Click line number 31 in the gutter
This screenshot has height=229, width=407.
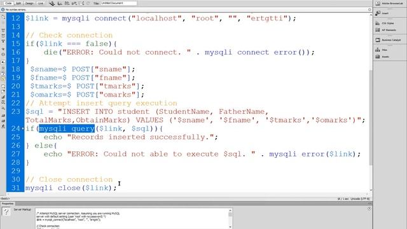pos(15,188)
